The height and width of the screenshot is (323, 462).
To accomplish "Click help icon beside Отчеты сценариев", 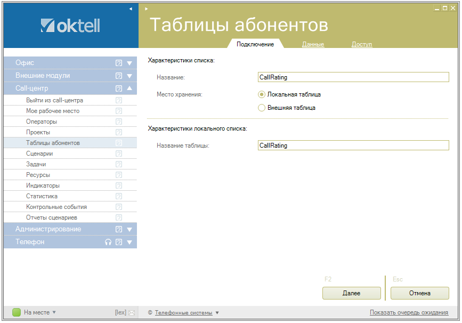I will tap(119, 217).
